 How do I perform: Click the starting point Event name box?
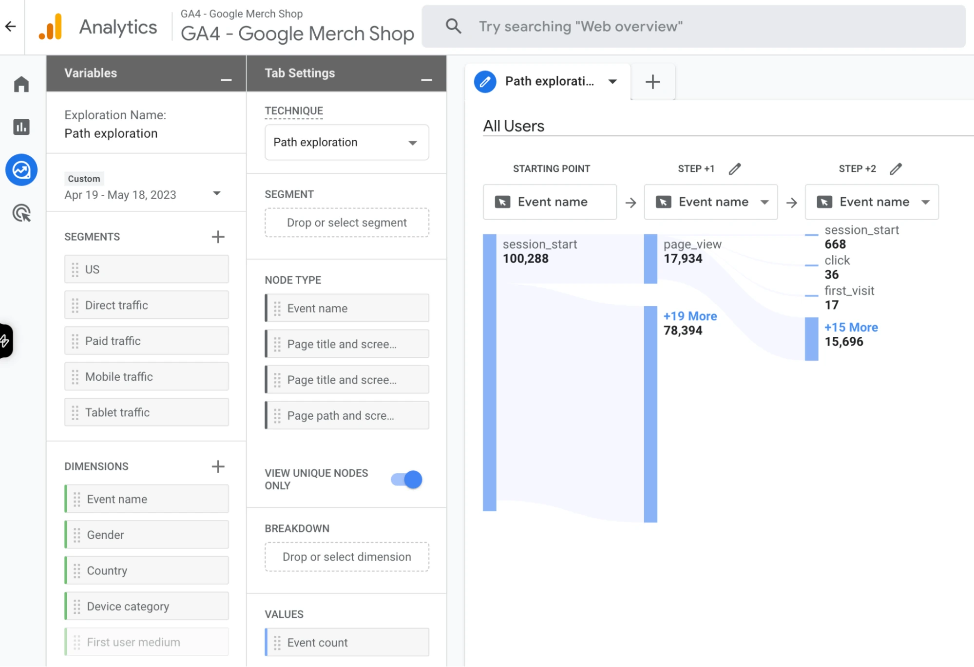click(x=550, y=202)
